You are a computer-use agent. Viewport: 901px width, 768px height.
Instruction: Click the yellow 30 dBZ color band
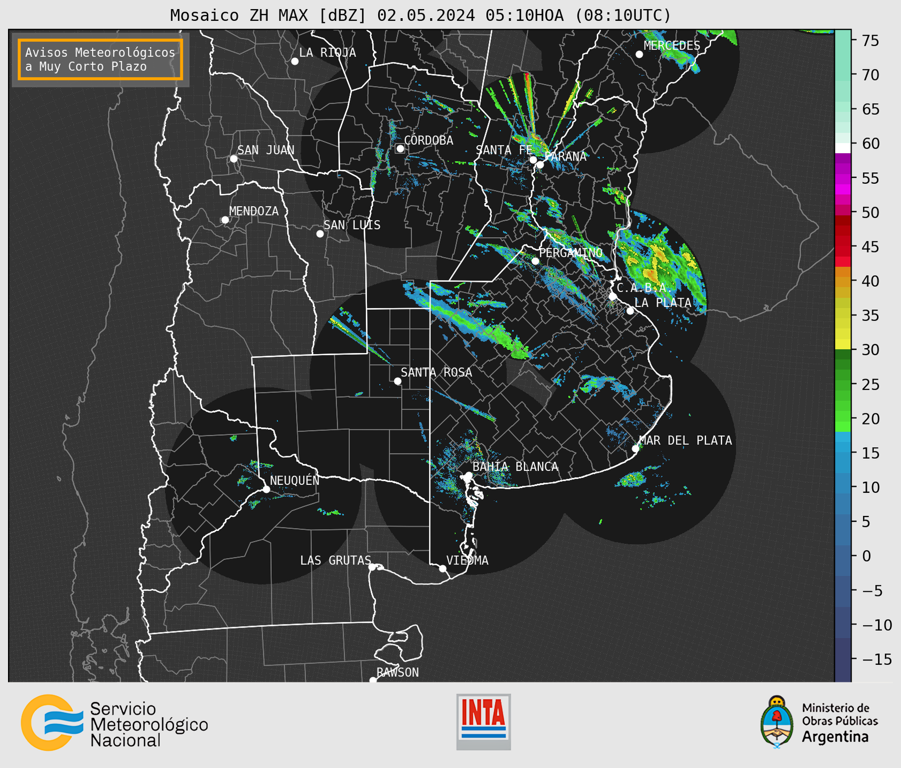(x=843, y=344)
